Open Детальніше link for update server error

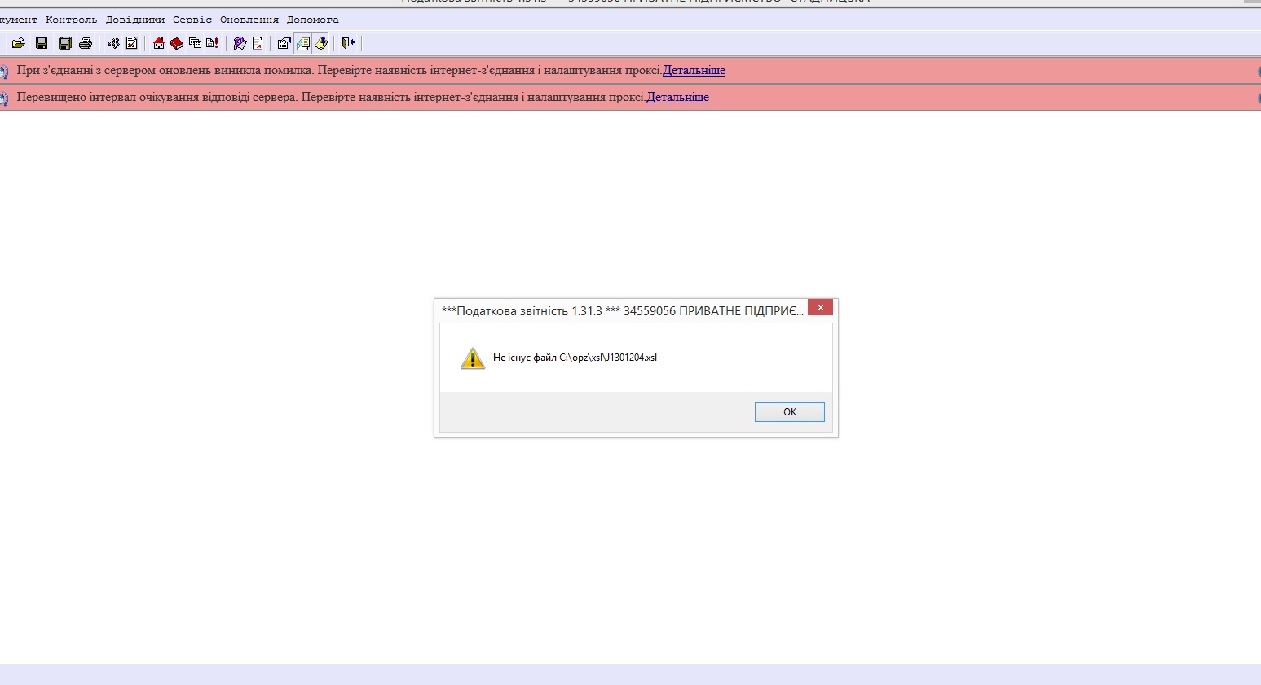coord(694,70)
